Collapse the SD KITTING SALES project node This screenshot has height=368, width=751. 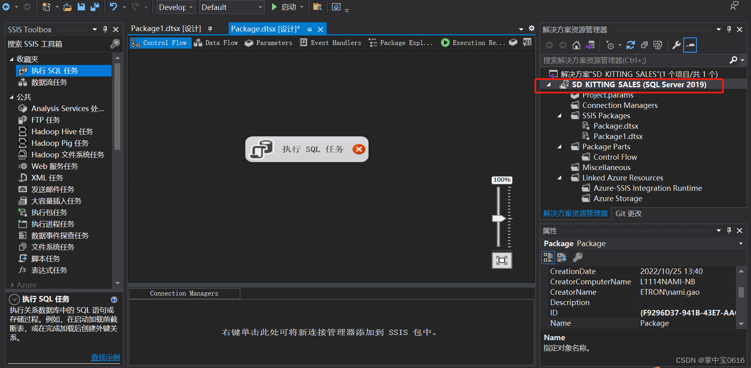pyautogui.click(x=549, y=85)
